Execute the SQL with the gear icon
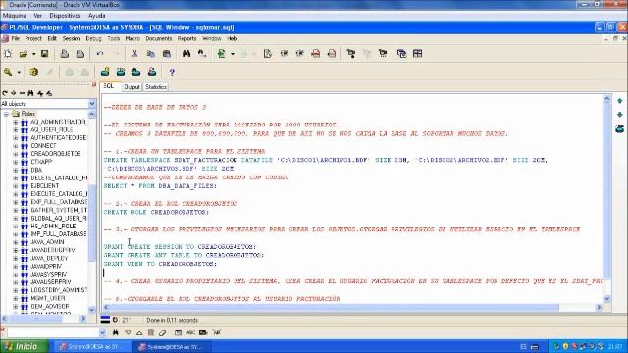 34,72
